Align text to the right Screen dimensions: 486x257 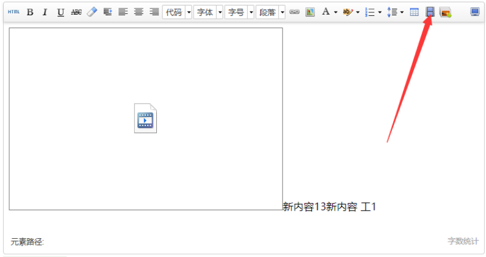(154, 12)
